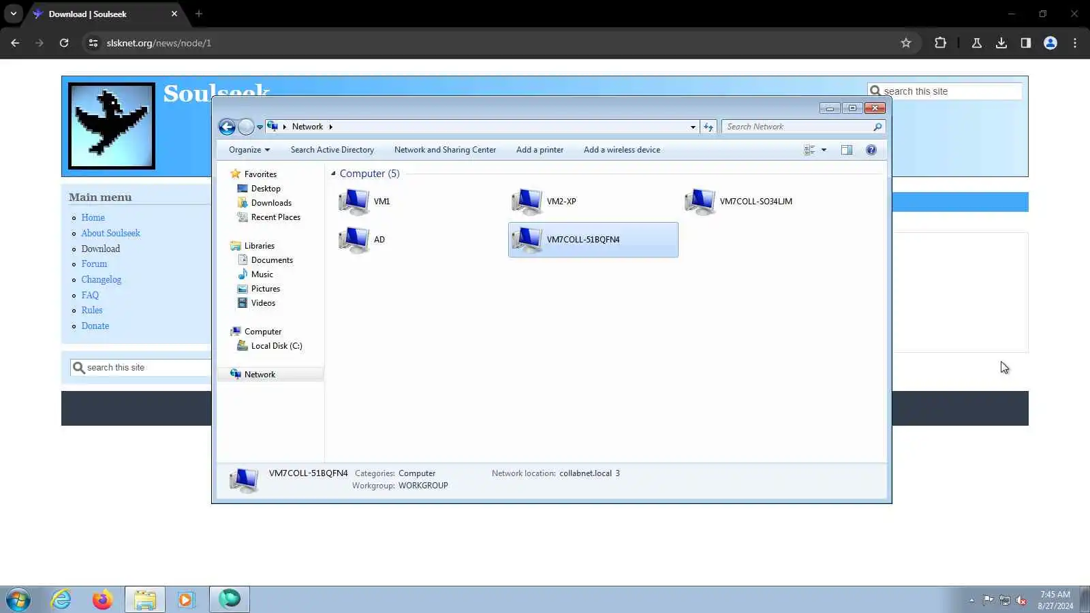
Task: Click Add a printer
Action: [540, 150]
